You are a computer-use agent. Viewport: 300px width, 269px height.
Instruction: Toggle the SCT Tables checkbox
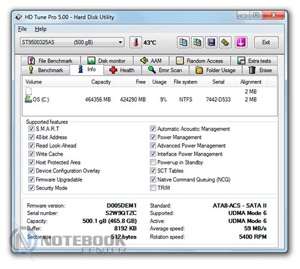[153, 171]
